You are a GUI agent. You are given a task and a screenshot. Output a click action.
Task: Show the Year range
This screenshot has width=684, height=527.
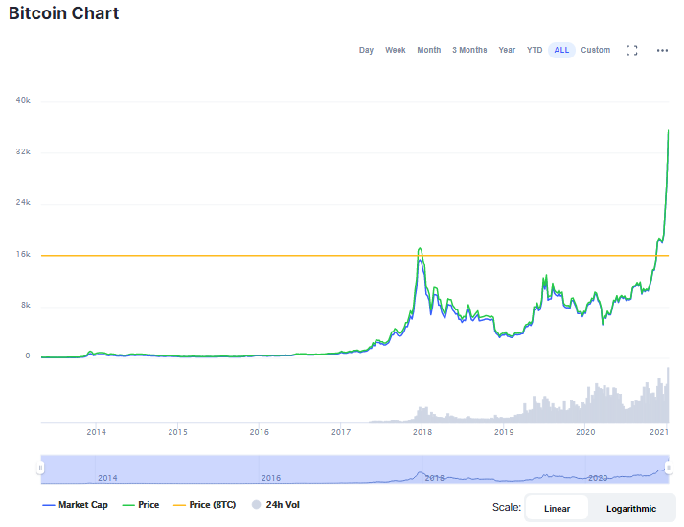tap(507, 50)
